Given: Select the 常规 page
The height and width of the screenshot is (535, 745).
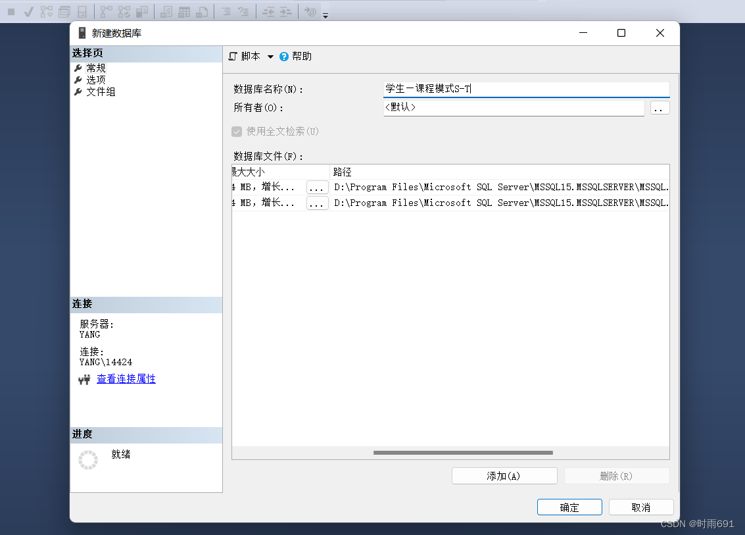Looking at the screenshot, I should tap(96, 68).
